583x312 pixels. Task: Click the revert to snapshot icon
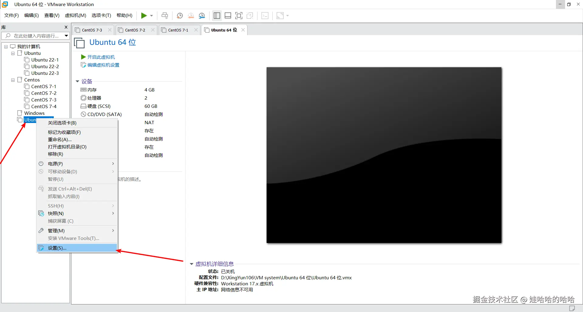click(191, 15)
